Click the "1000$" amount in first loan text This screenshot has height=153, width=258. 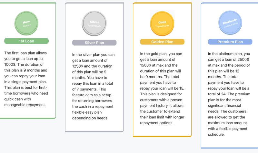10,64
